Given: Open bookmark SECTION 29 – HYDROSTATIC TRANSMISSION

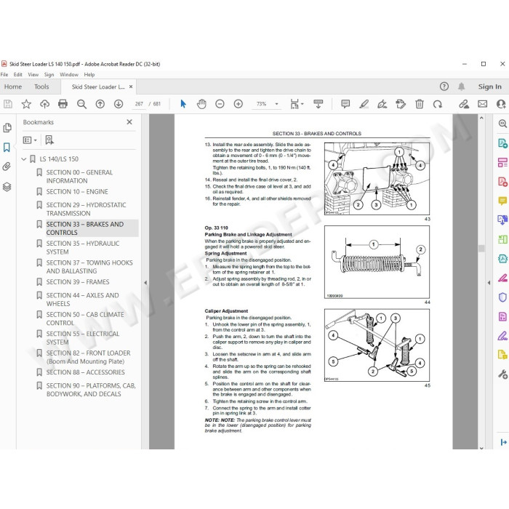Looking at the screenshot, I should pos(86,209).
